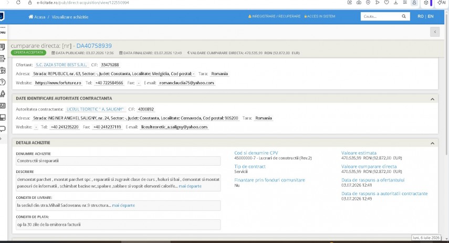This screenshot has width=449, height=243.
Task: Click phone number +40 241235220
Action: (65, 127)
